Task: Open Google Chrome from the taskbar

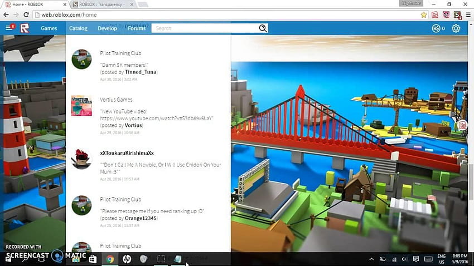Action: tap(110, 259)
